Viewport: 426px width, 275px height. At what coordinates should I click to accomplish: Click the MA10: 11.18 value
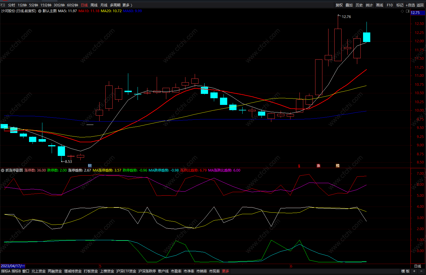pyautogui.click(x=89, y=11)
